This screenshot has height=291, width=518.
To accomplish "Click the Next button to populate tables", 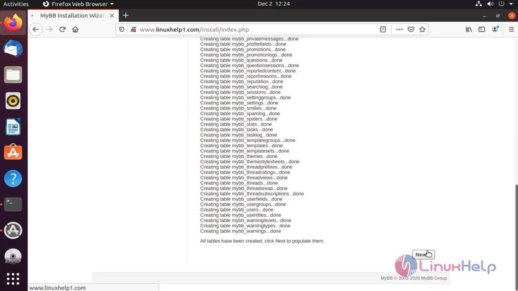I will point(423,254).
